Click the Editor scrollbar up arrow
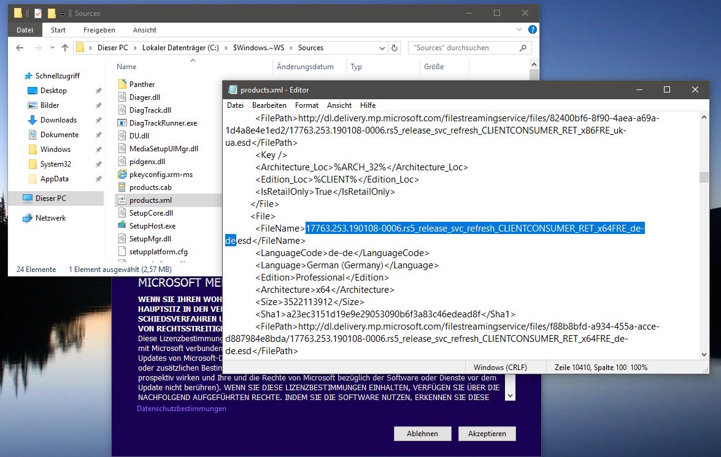This screenshot has width=721, height=457. (704, 118)
